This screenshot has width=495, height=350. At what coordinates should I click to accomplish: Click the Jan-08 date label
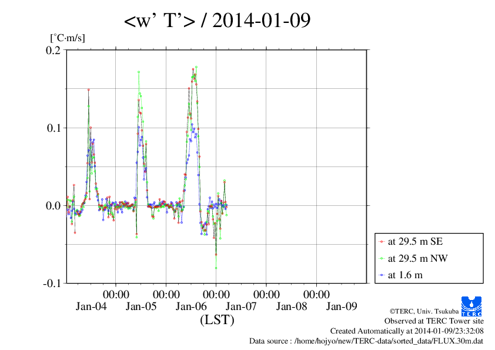pyautogui.click(x=292, y=306)
